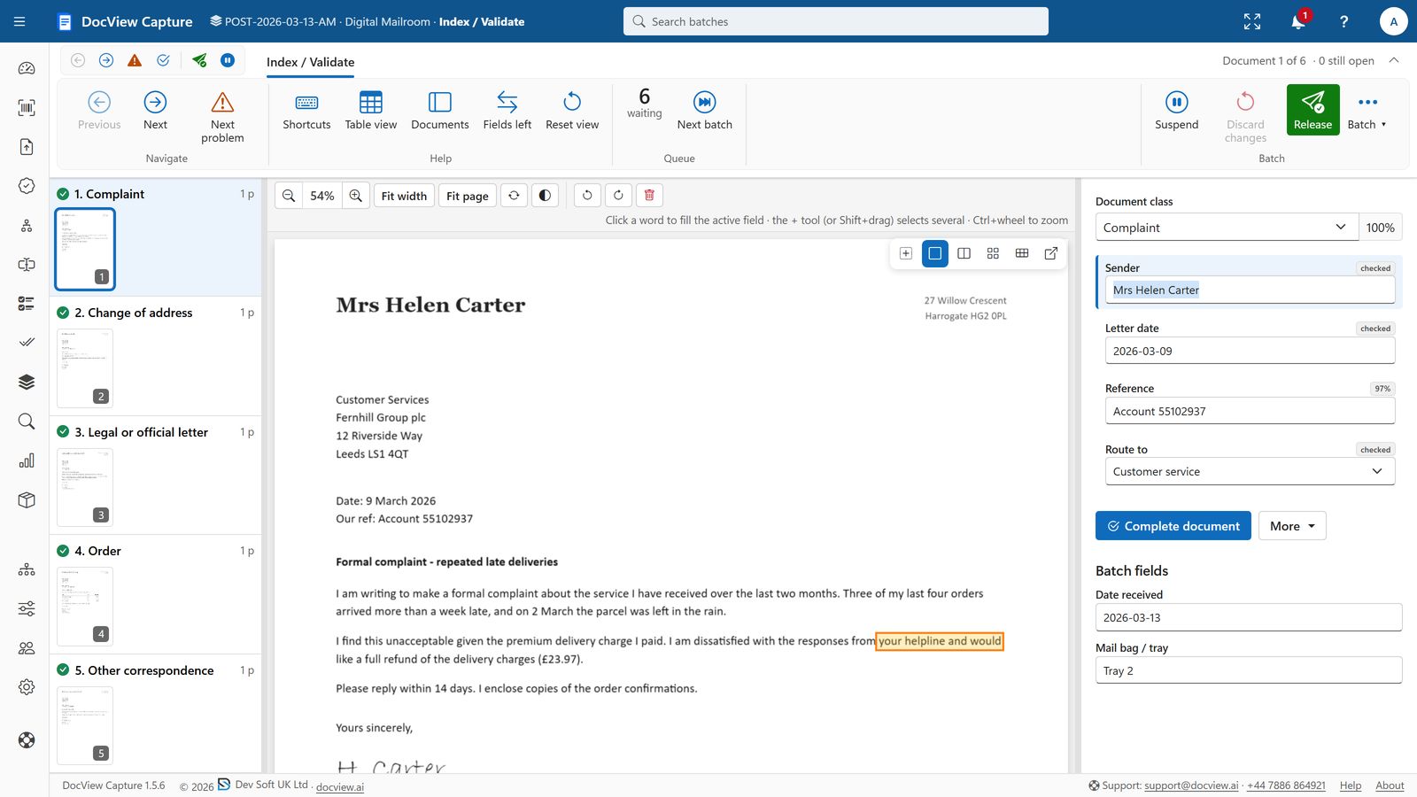Click the Search batches box
The width and height of the screenshot is (1417, 797).
836,21
